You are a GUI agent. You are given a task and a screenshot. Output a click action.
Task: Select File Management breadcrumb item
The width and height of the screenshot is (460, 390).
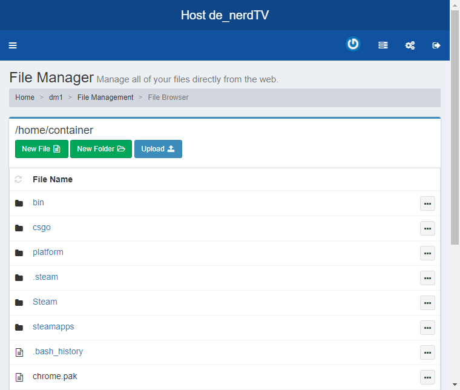[x=105, y=97]
